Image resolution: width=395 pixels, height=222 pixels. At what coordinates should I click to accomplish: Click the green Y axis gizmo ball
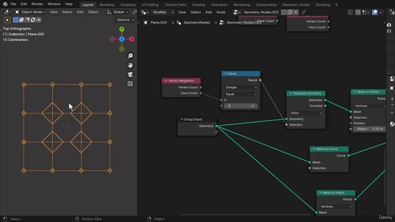pos(122,30)
